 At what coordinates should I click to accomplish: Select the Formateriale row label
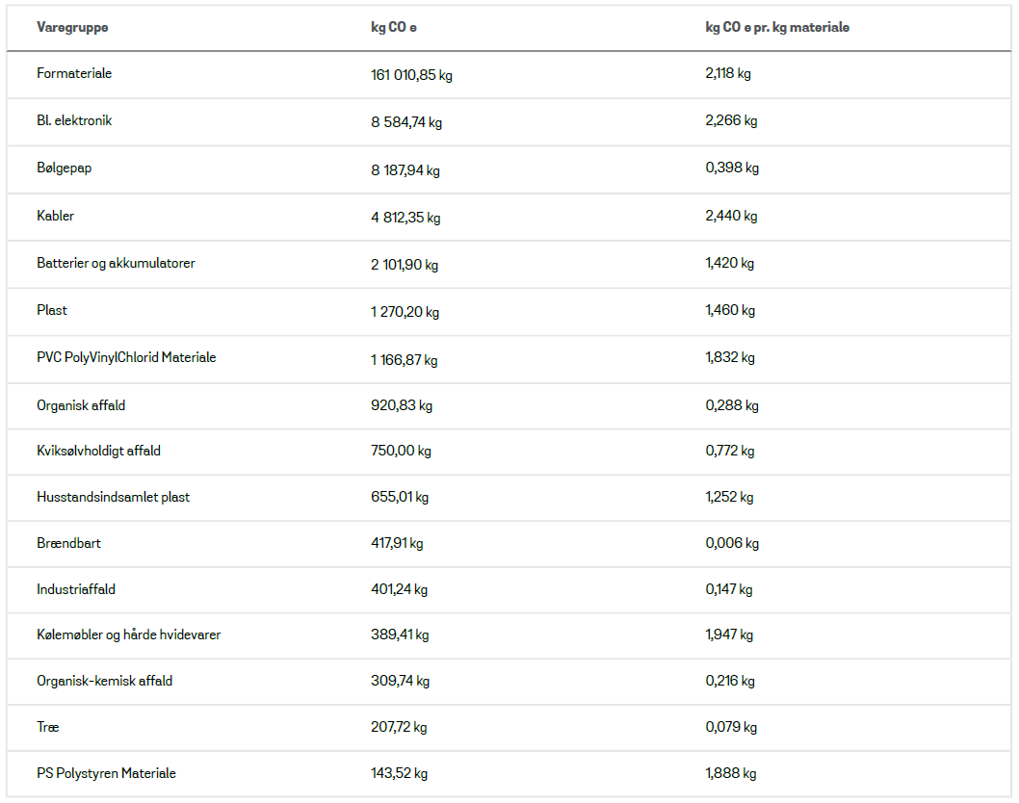(x=74, y=74)
